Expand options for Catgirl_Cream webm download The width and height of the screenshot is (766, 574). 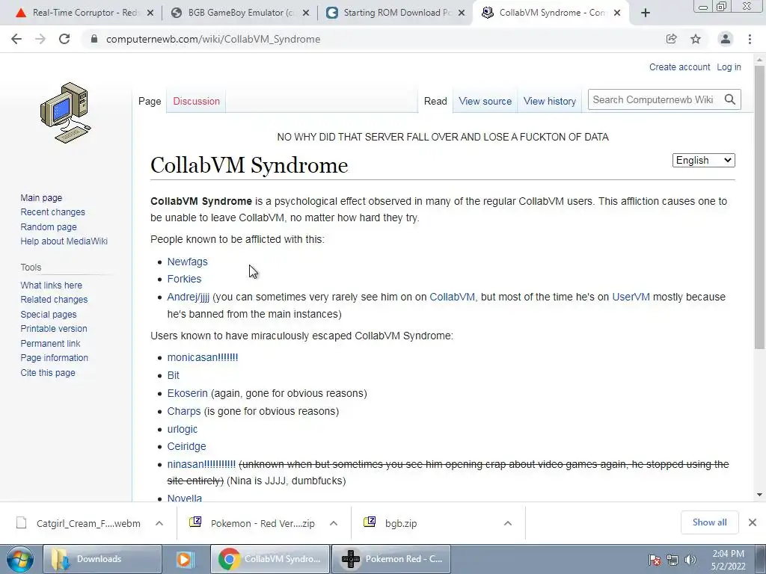(x=159, y=523)
